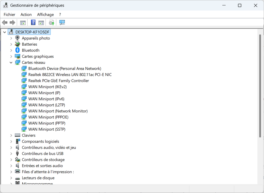Select Realtek PCIe GbE Family Controller
The height and width of the screenshot is (193, 264).
pos(58,81)
